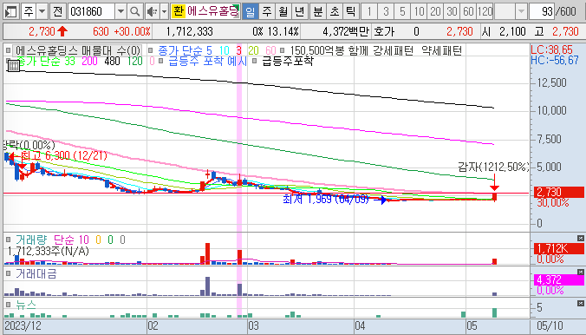Screen dimensions: 586x335
Task: Select the 초 second chart tab
Action: tap(335, 11)
